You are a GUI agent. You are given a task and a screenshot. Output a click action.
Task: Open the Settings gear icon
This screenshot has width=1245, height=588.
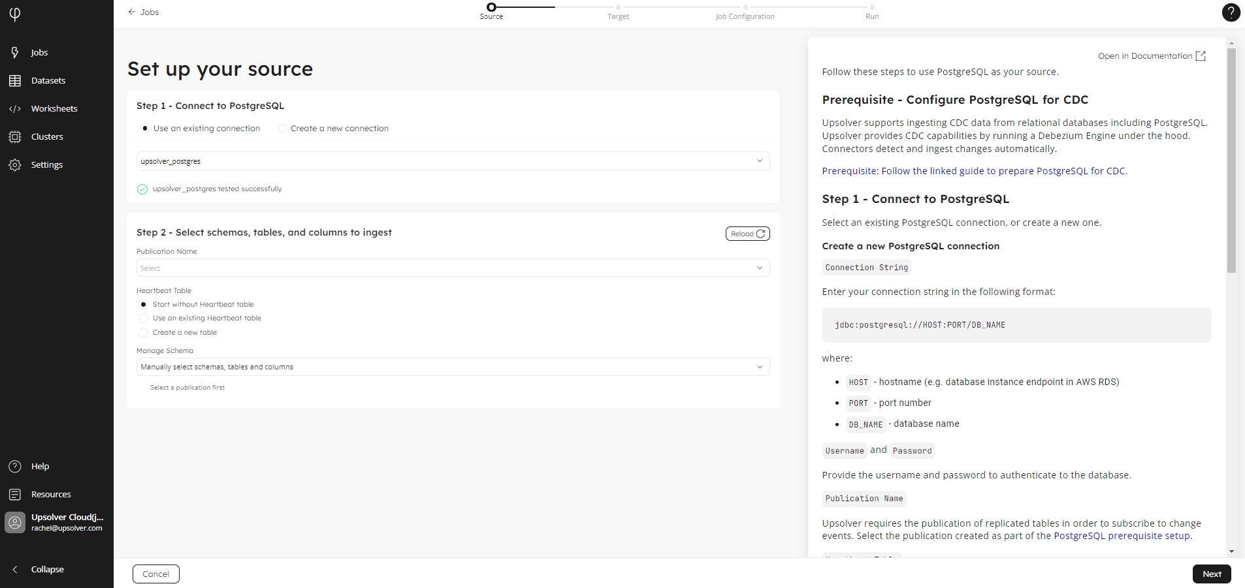tap(15, 164)
